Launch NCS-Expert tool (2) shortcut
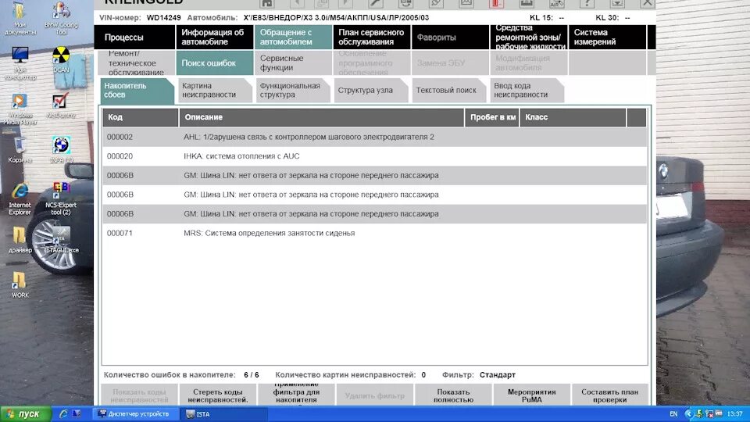This screenshot has width=750, height=422. (x=61, y=199)
